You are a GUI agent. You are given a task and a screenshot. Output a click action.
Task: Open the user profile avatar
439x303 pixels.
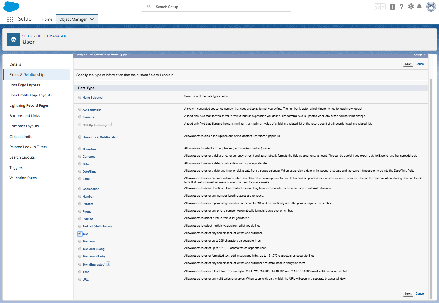point(431,7)
